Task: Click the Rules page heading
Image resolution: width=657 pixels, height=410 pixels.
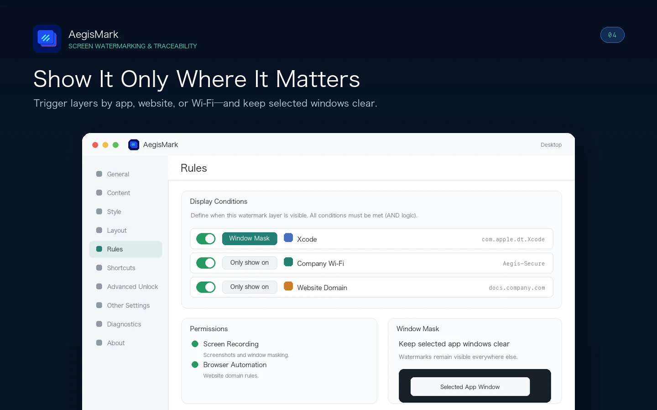Action: click(x=194, y=168)
